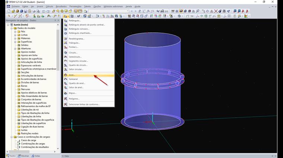Screen dimensions: 283x158
Task: Select Nervuras tree item
Action: tap(25, 89)
